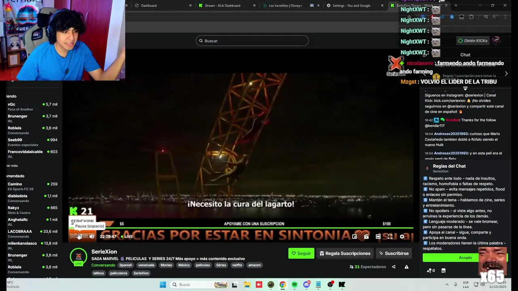Click the Obtén KICKs button
518x291 pixels.
[x=473, y=41]
